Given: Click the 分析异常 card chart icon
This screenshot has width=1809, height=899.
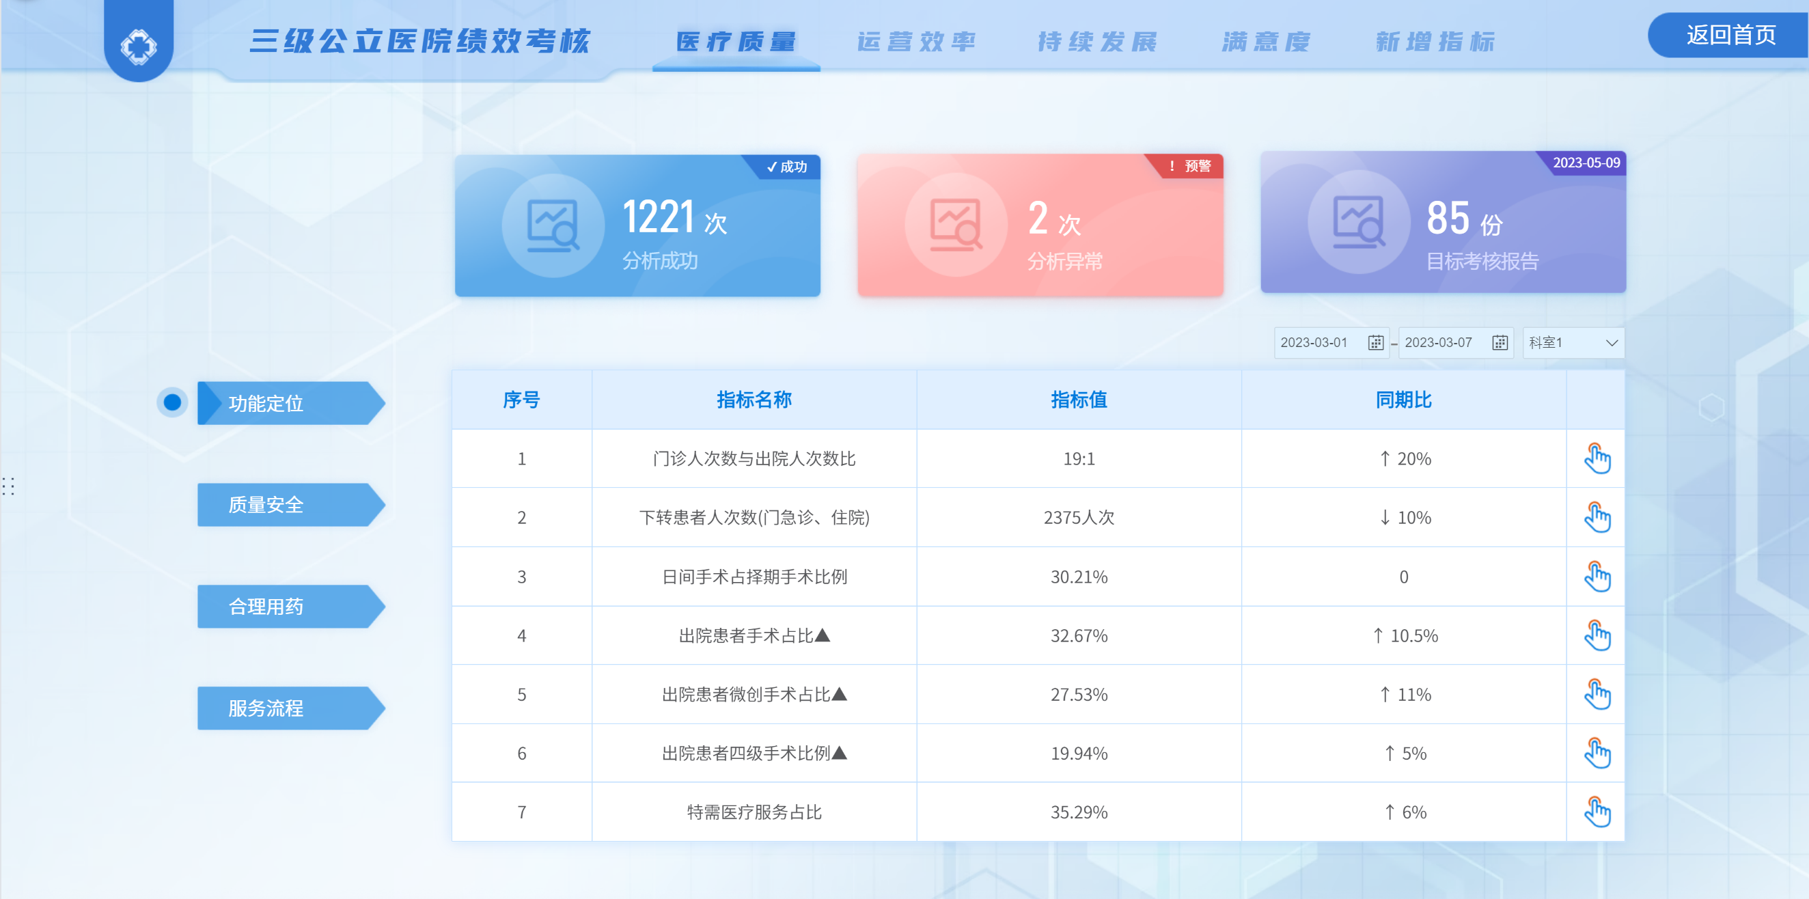Looking at the screenshot, I should (956, 225).
